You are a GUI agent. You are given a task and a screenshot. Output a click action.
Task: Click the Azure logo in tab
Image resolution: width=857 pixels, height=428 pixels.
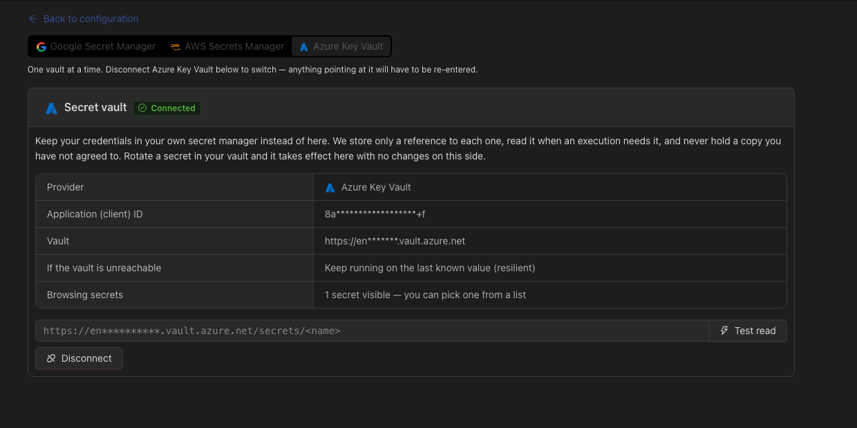coord(304,47)
